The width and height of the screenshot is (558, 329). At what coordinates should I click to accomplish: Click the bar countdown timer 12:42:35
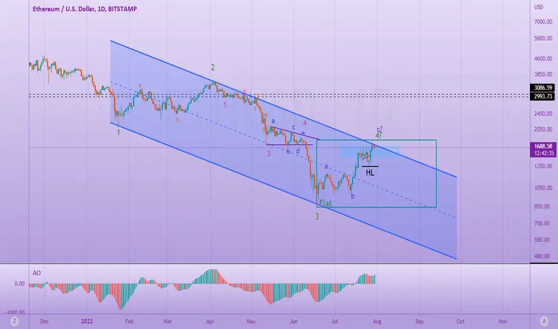(x=543, y=153)
